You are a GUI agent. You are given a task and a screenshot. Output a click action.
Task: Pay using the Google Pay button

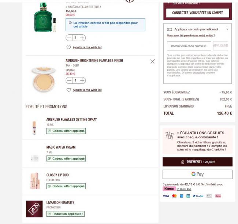click(197, 174)
